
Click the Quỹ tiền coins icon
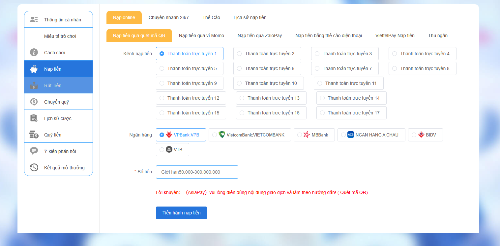(x=34, y=135)
